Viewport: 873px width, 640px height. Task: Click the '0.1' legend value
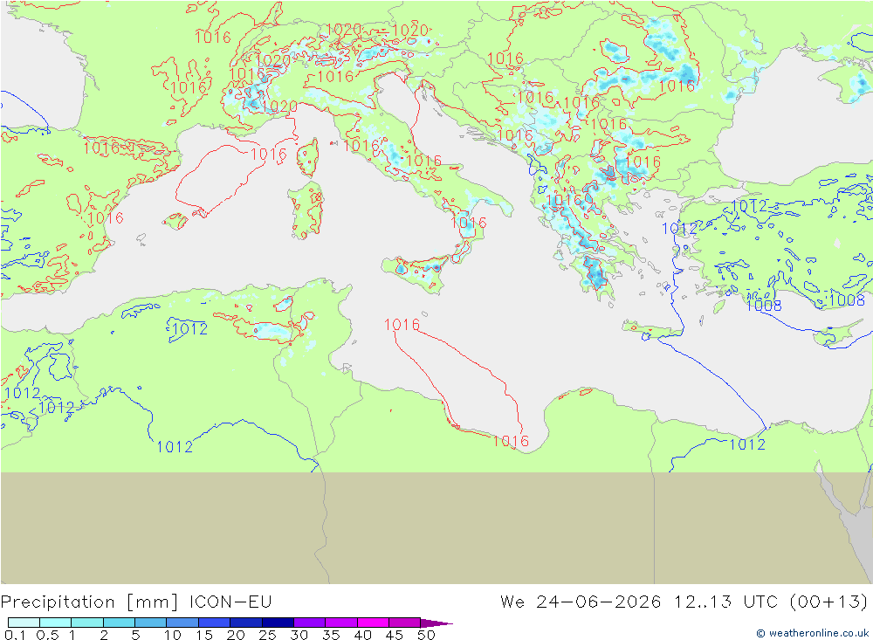(x=15, y=635)
